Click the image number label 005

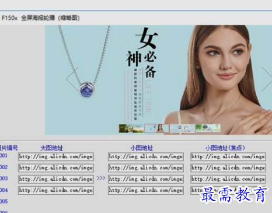pos(4,201)
